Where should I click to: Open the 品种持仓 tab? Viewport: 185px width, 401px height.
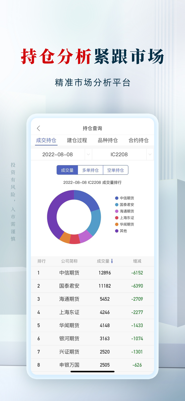[x=108, y=140]
